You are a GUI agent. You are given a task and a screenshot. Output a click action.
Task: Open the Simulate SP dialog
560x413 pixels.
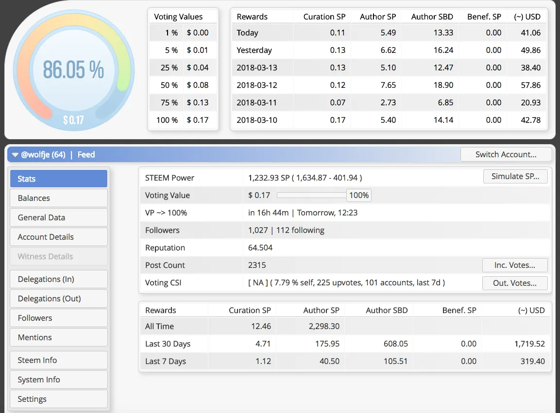[515, 177]
